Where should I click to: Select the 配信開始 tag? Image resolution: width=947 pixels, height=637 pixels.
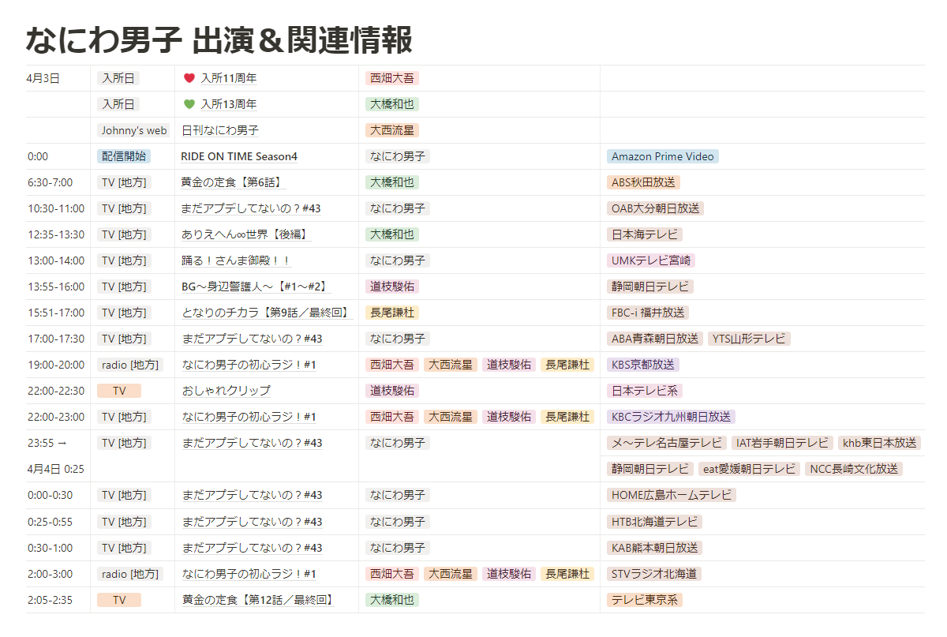click(124, 156)
